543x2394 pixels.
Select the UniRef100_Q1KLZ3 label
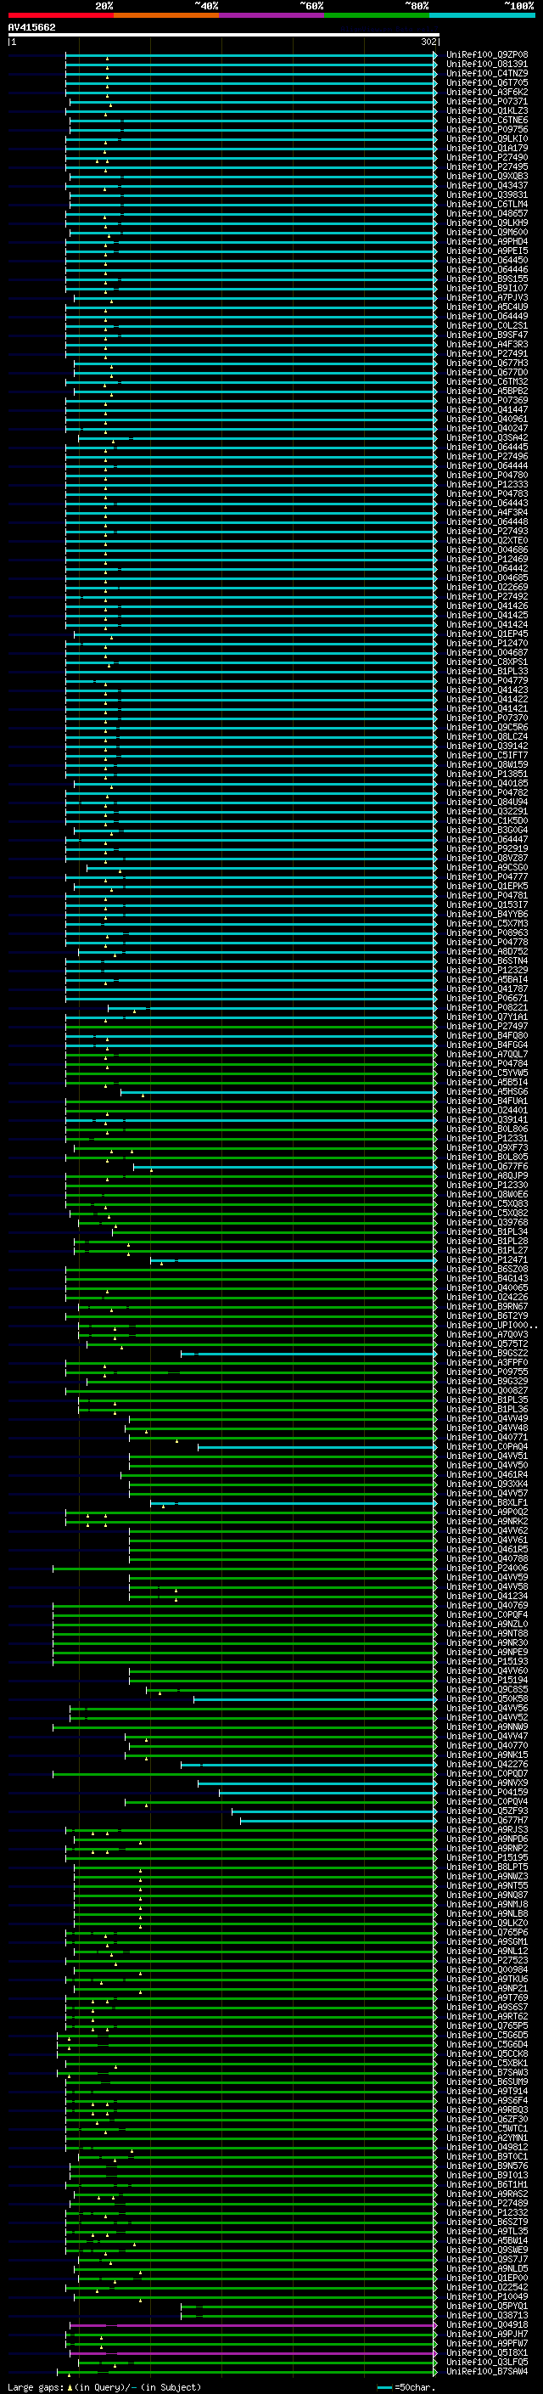[x=487, y=110]
